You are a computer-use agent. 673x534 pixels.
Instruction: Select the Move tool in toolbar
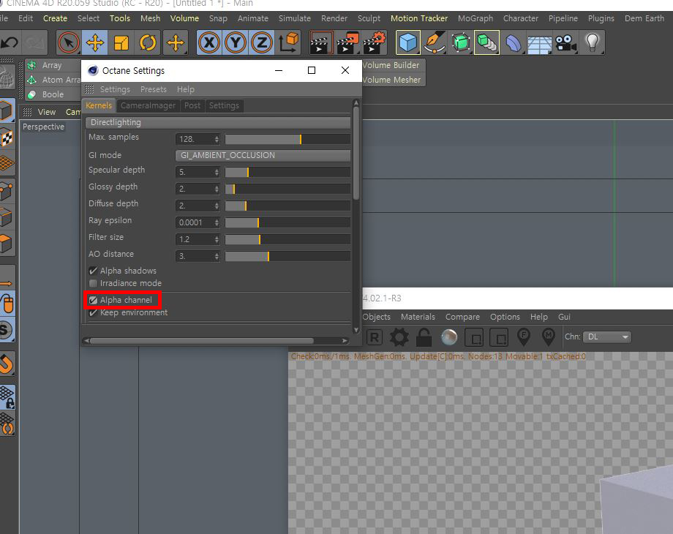[x=95, y=42]
